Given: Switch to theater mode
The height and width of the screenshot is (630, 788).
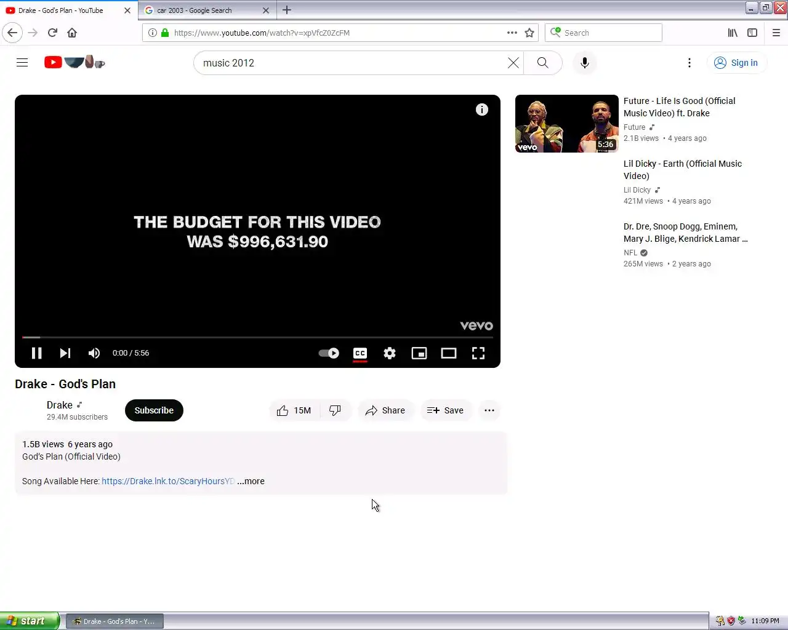Looking at the screenshot, I should click(x=449, y=353).
